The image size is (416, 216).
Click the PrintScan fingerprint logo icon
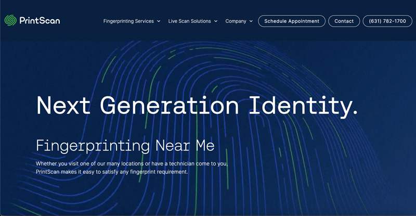click(10, 20)
